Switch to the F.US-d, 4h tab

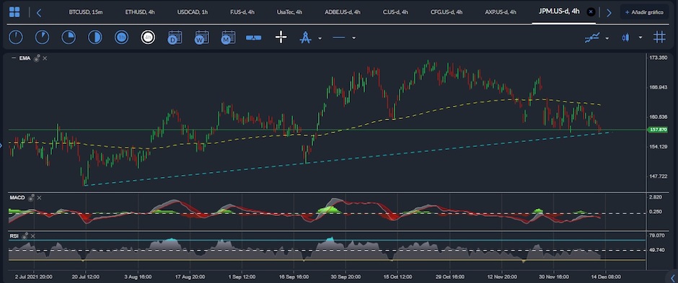click(x=242, y=12)
